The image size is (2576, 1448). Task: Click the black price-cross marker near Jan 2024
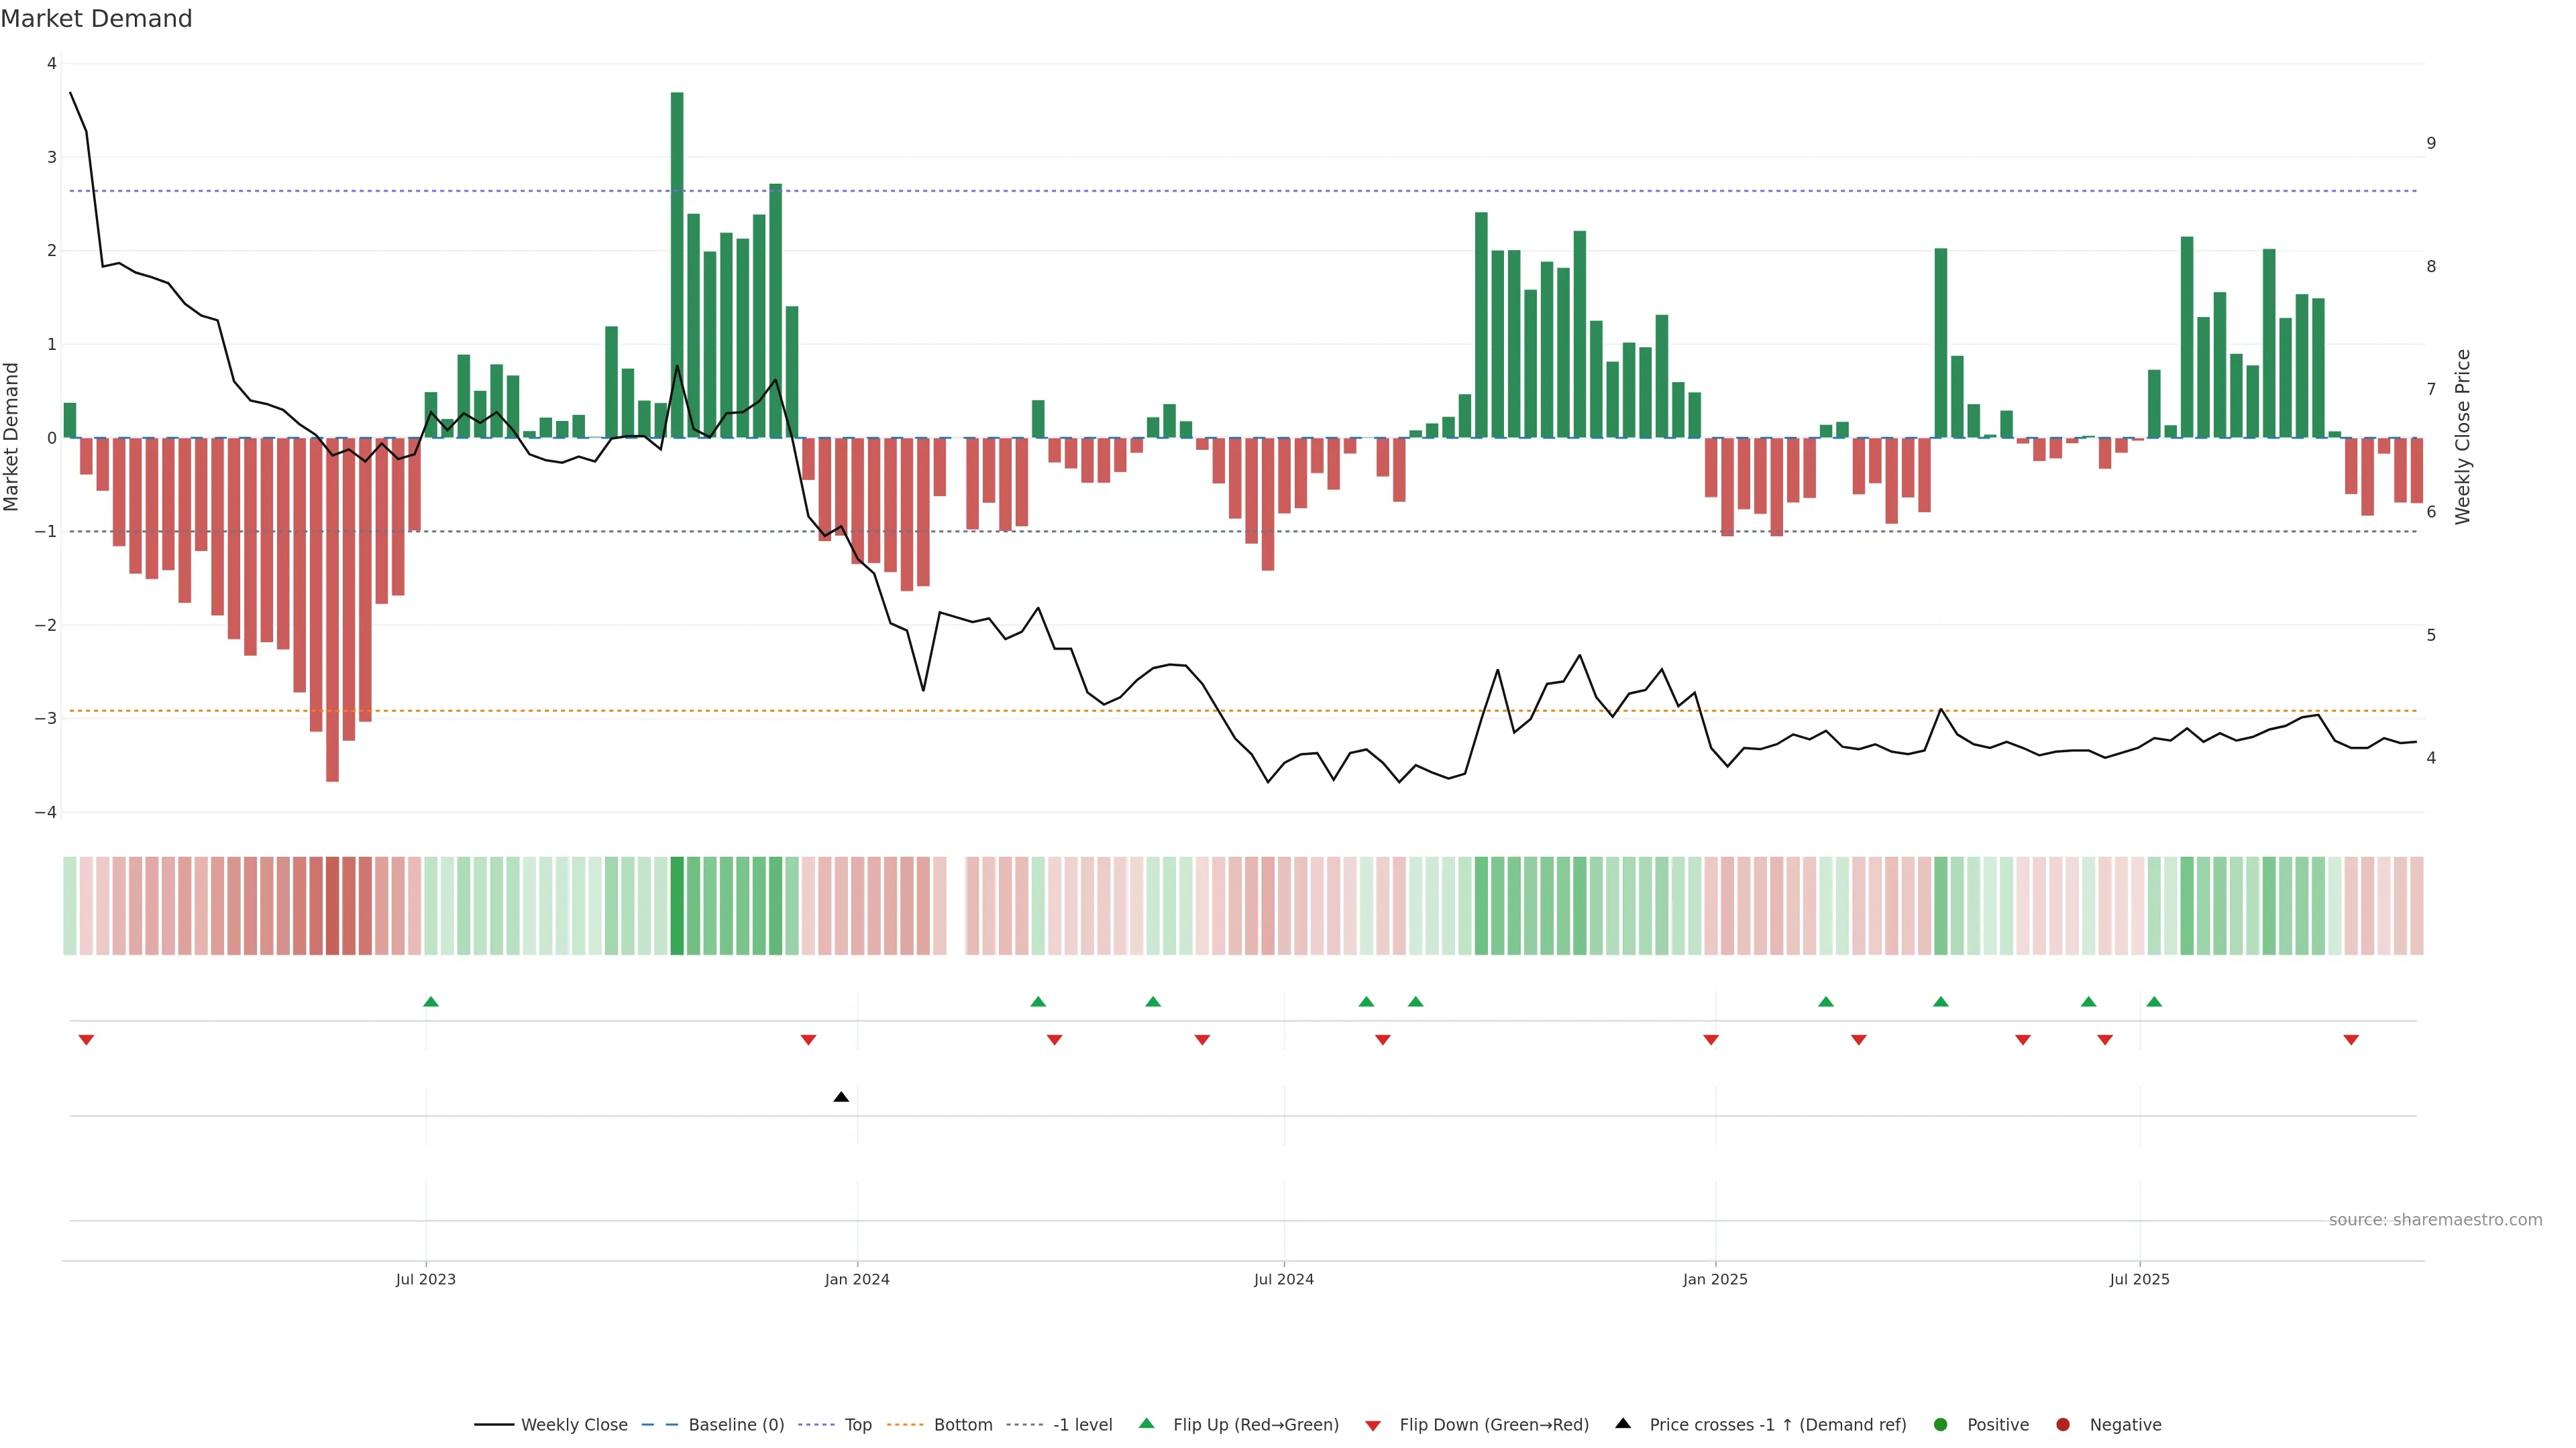[x=841, y=1097]
